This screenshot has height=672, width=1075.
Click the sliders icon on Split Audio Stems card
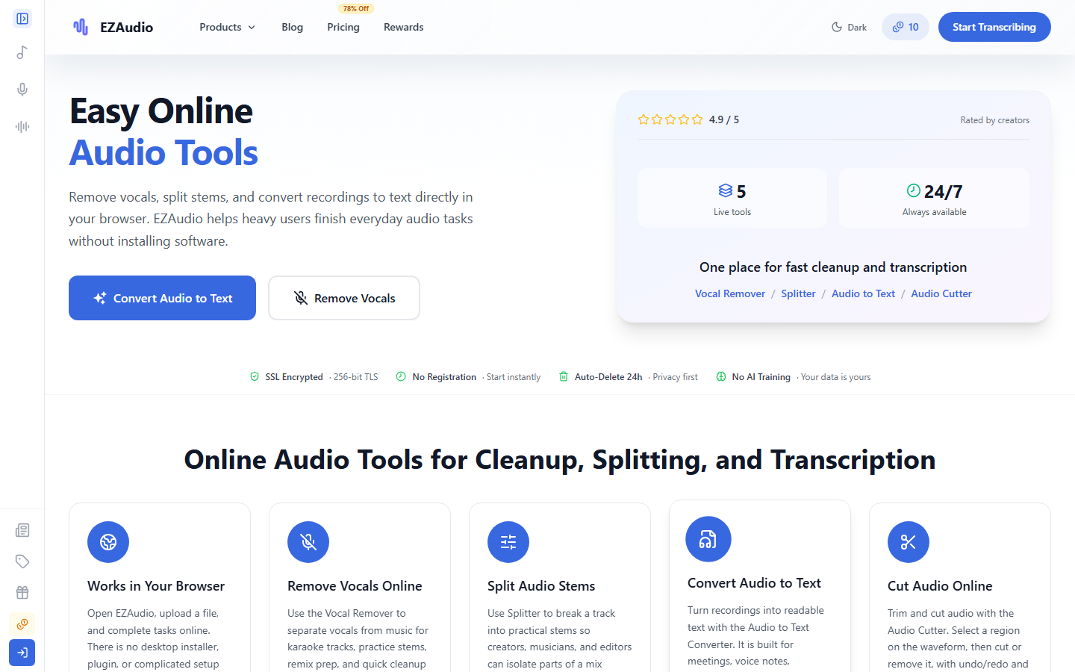(x=508, y=542)
